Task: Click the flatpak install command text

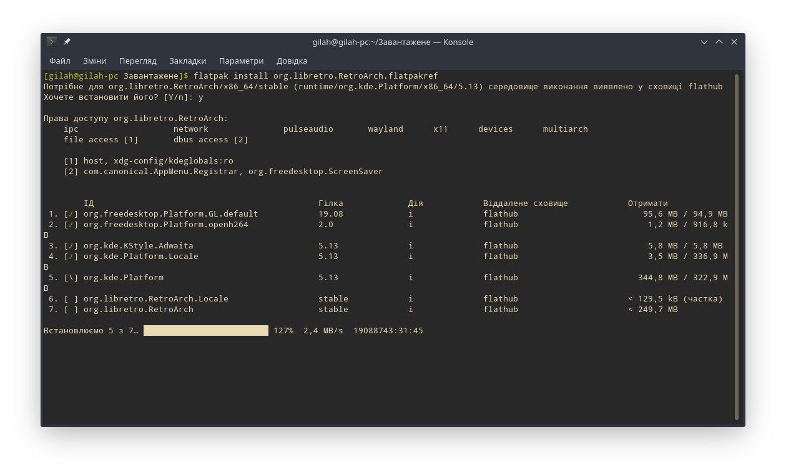Action: pyautogui.click(x=316, y=76)
